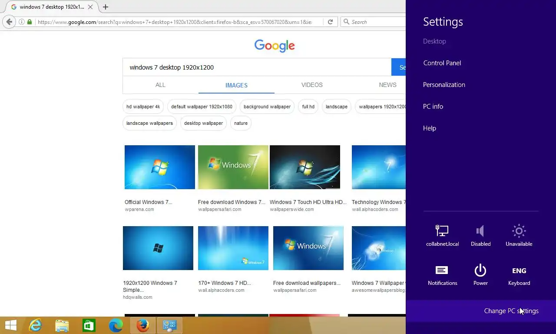Click the Disabled volume speaker icon

point(480,236)
